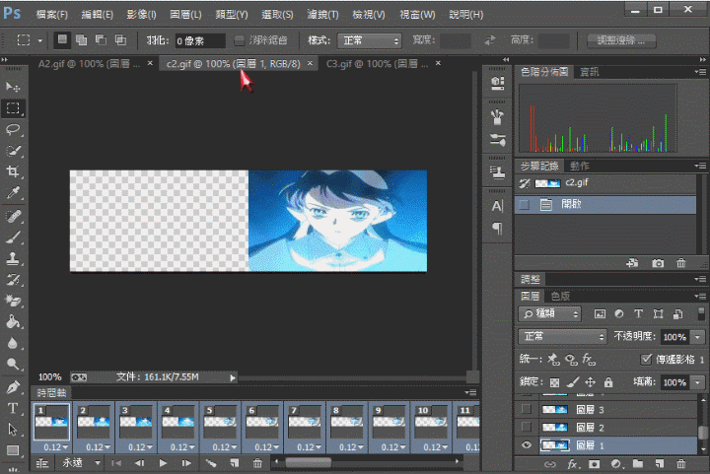Go to next animation frame
Image resolution: width=710 pixels, height=474 pixels.
click(x=186, y=463)
